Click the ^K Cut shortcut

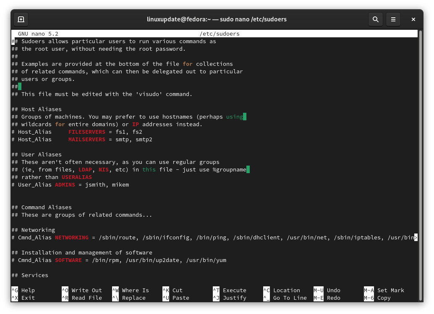173,290
